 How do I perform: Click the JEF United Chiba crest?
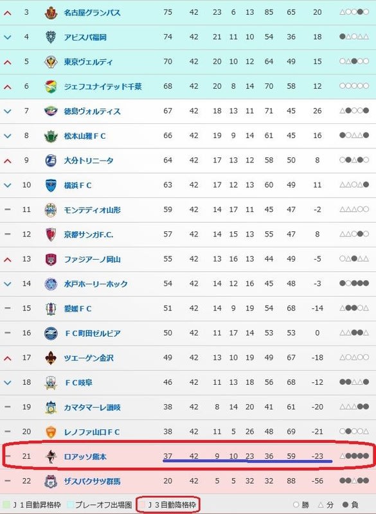point(51,87)
